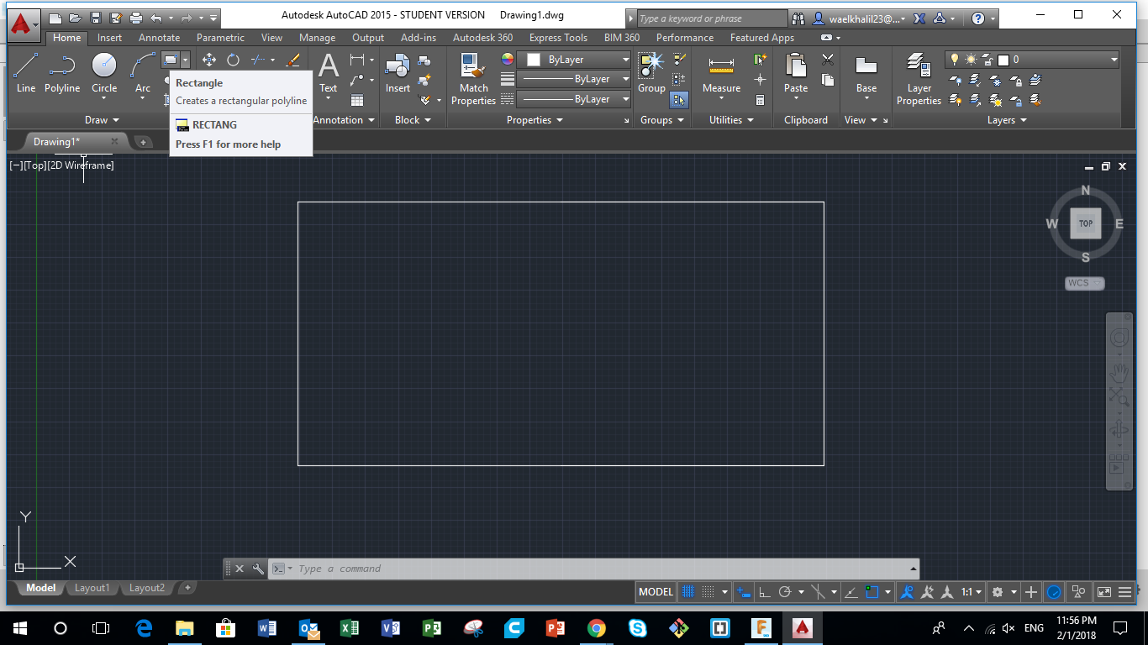Screen dimensions: 1148x645
Task: Open the Layer Properties manager
Action: (919, 79)
